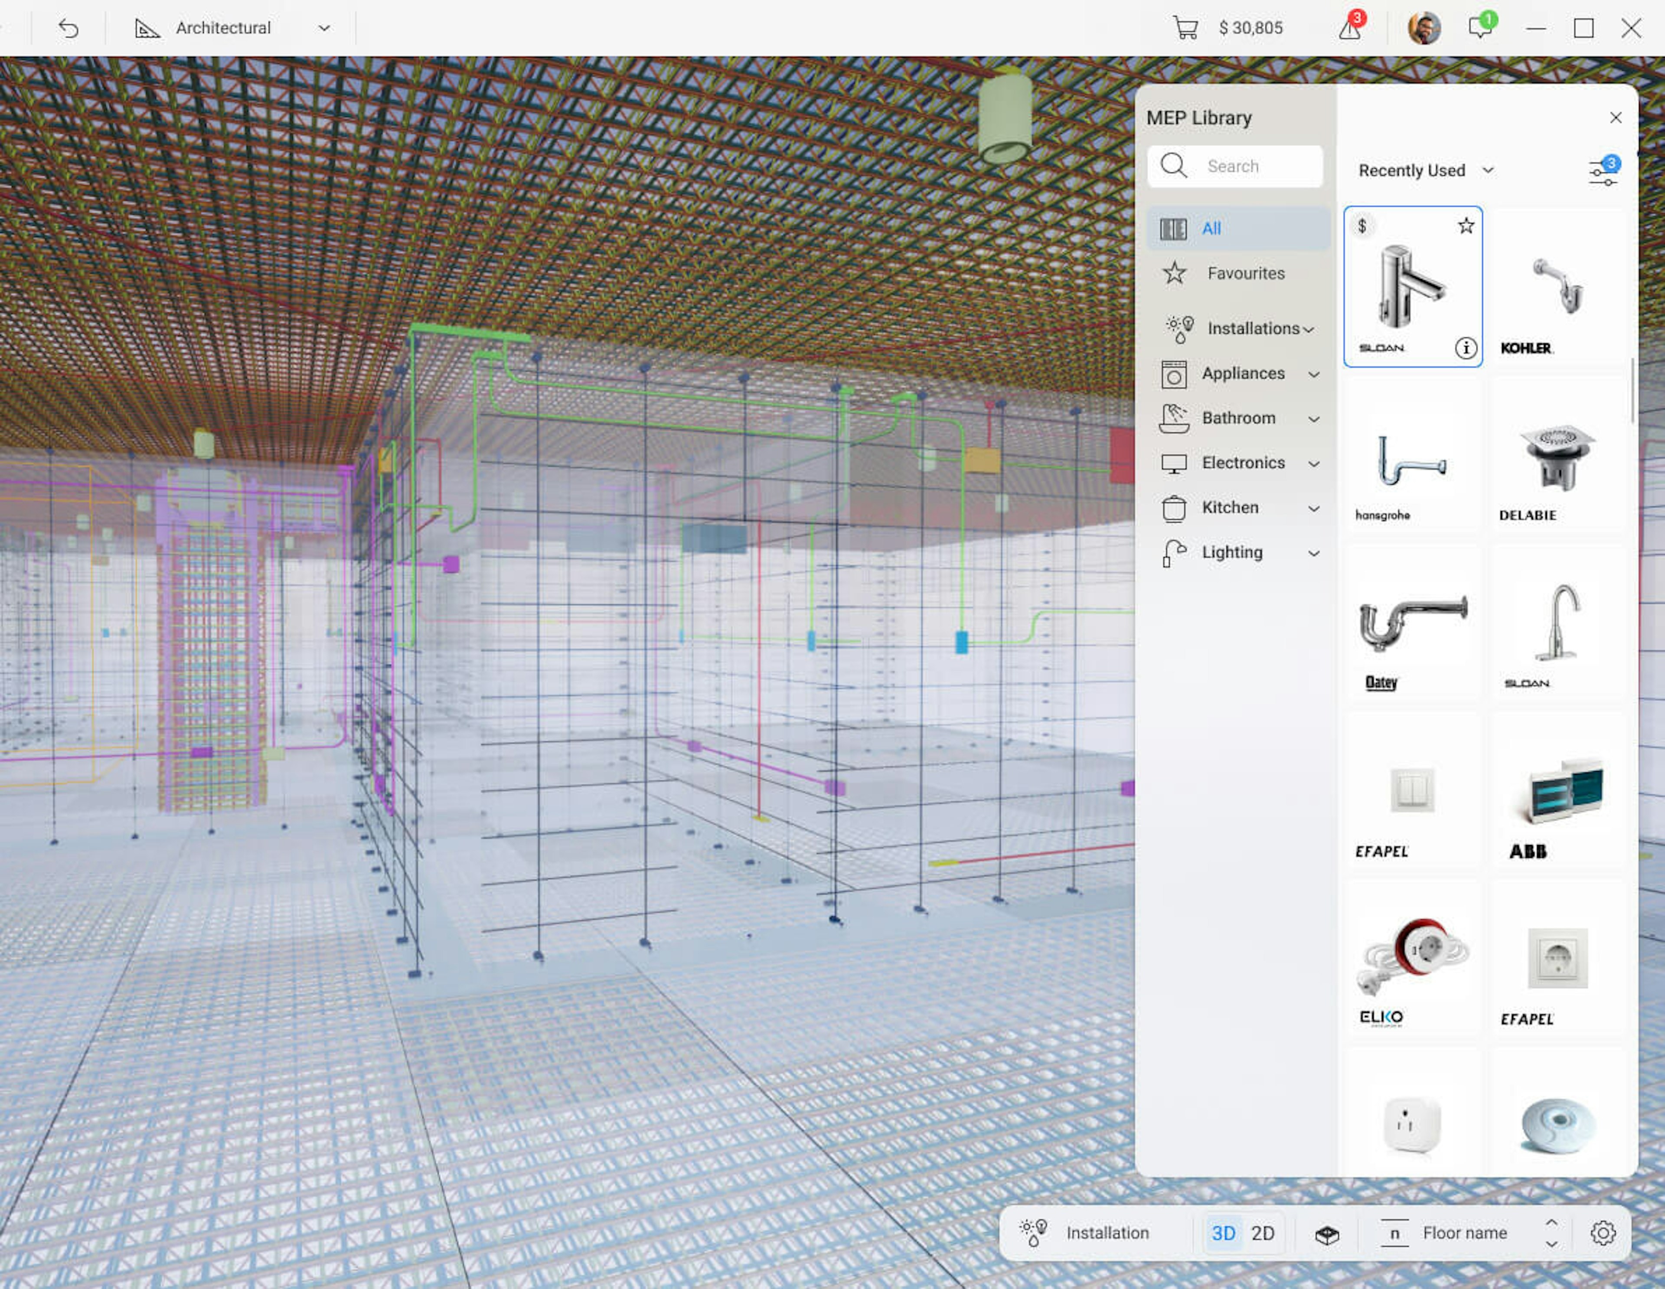Click the magnifier search icon
This screenshot has width=1665, height=1289.
pos(1173,166)
